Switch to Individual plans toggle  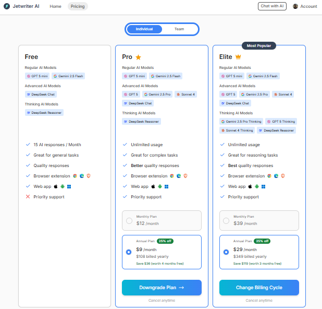pyautogui.click(x=144, y=29)
